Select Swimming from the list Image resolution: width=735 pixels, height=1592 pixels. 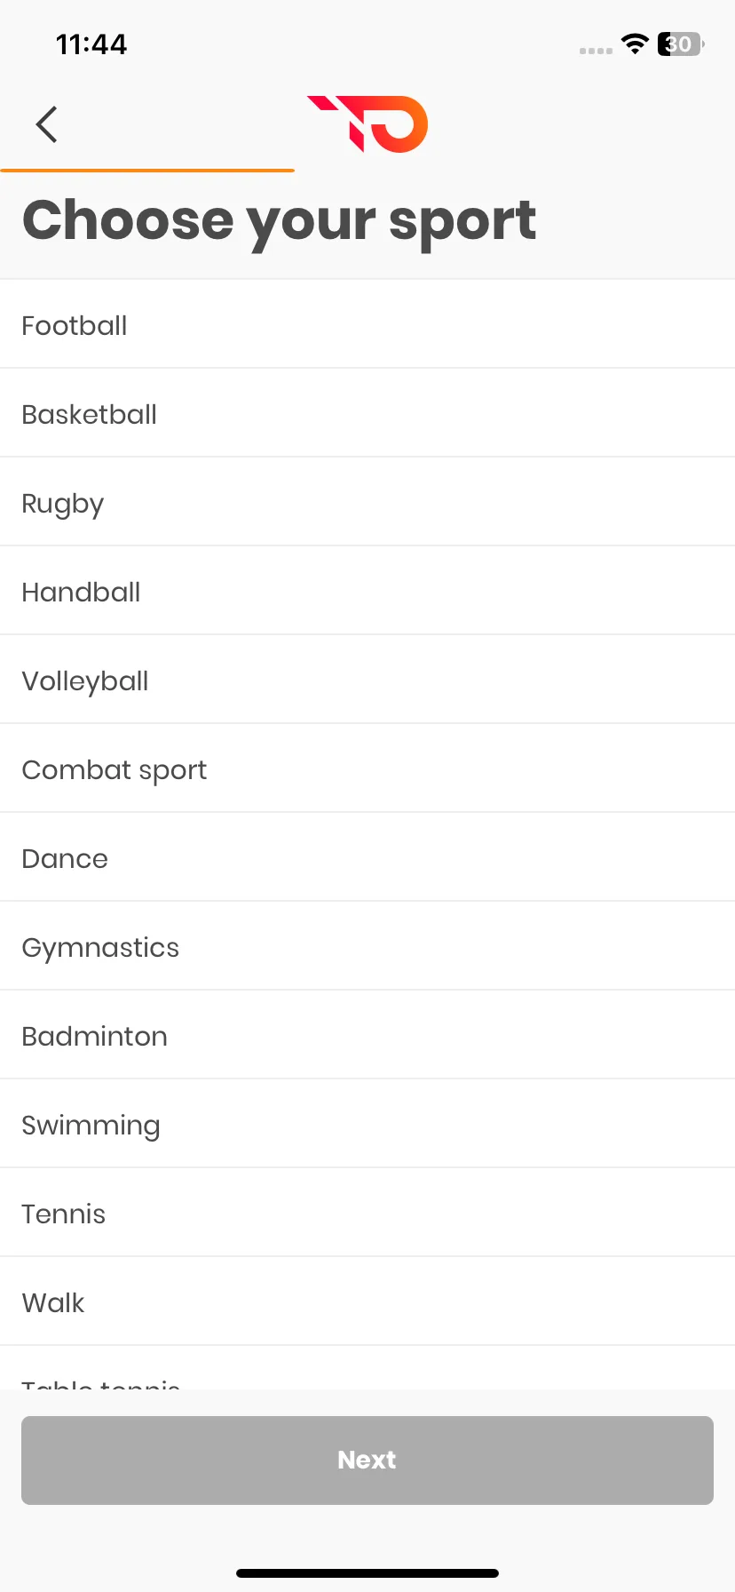(x=367, y=1124)
